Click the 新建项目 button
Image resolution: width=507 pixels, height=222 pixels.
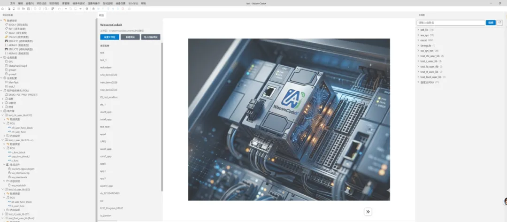click(131, 37)
